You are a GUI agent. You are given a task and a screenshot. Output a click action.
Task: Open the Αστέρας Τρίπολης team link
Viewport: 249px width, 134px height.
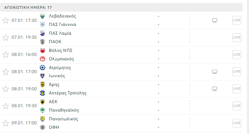tap(68, 93)
